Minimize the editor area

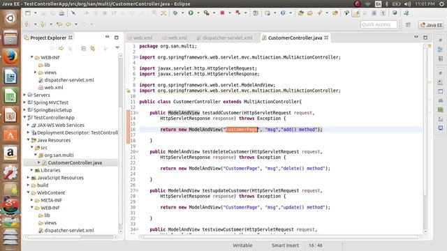coord(416,37)
